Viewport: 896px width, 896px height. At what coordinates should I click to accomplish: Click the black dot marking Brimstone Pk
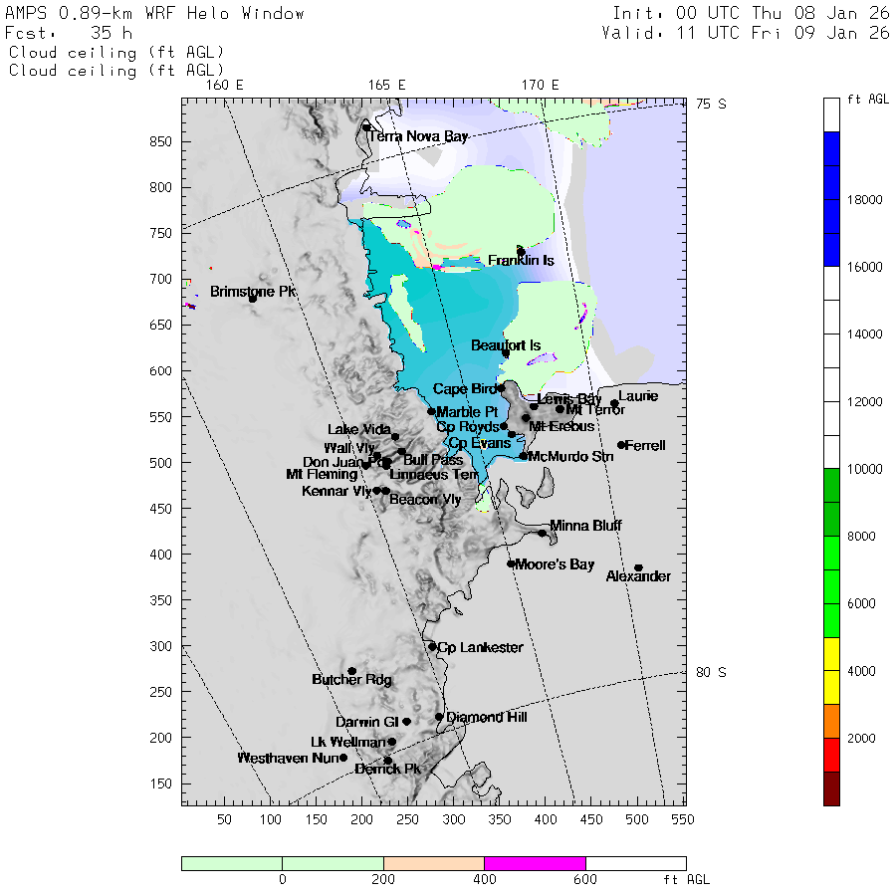tap(253, 299)
